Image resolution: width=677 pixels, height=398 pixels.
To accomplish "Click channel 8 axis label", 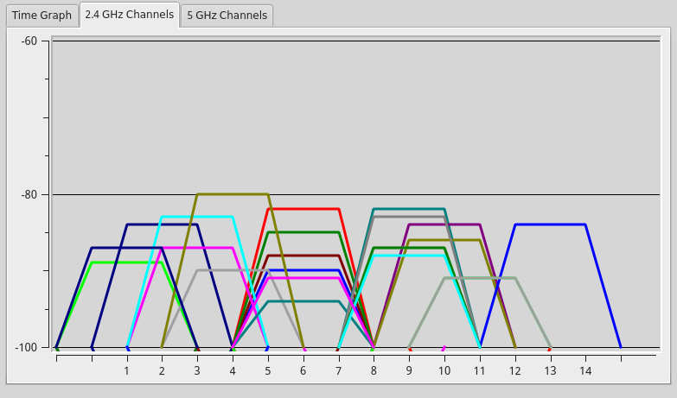I will click(374, 371).
